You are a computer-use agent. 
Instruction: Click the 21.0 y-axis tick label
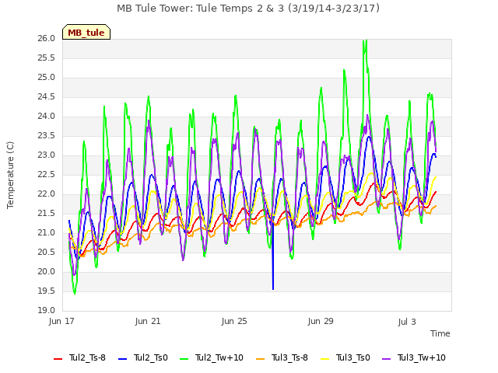coord(47,233)
